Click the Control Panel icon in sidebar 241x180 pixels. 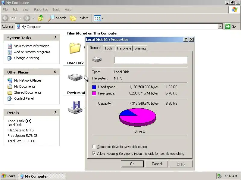pos(10,99)
